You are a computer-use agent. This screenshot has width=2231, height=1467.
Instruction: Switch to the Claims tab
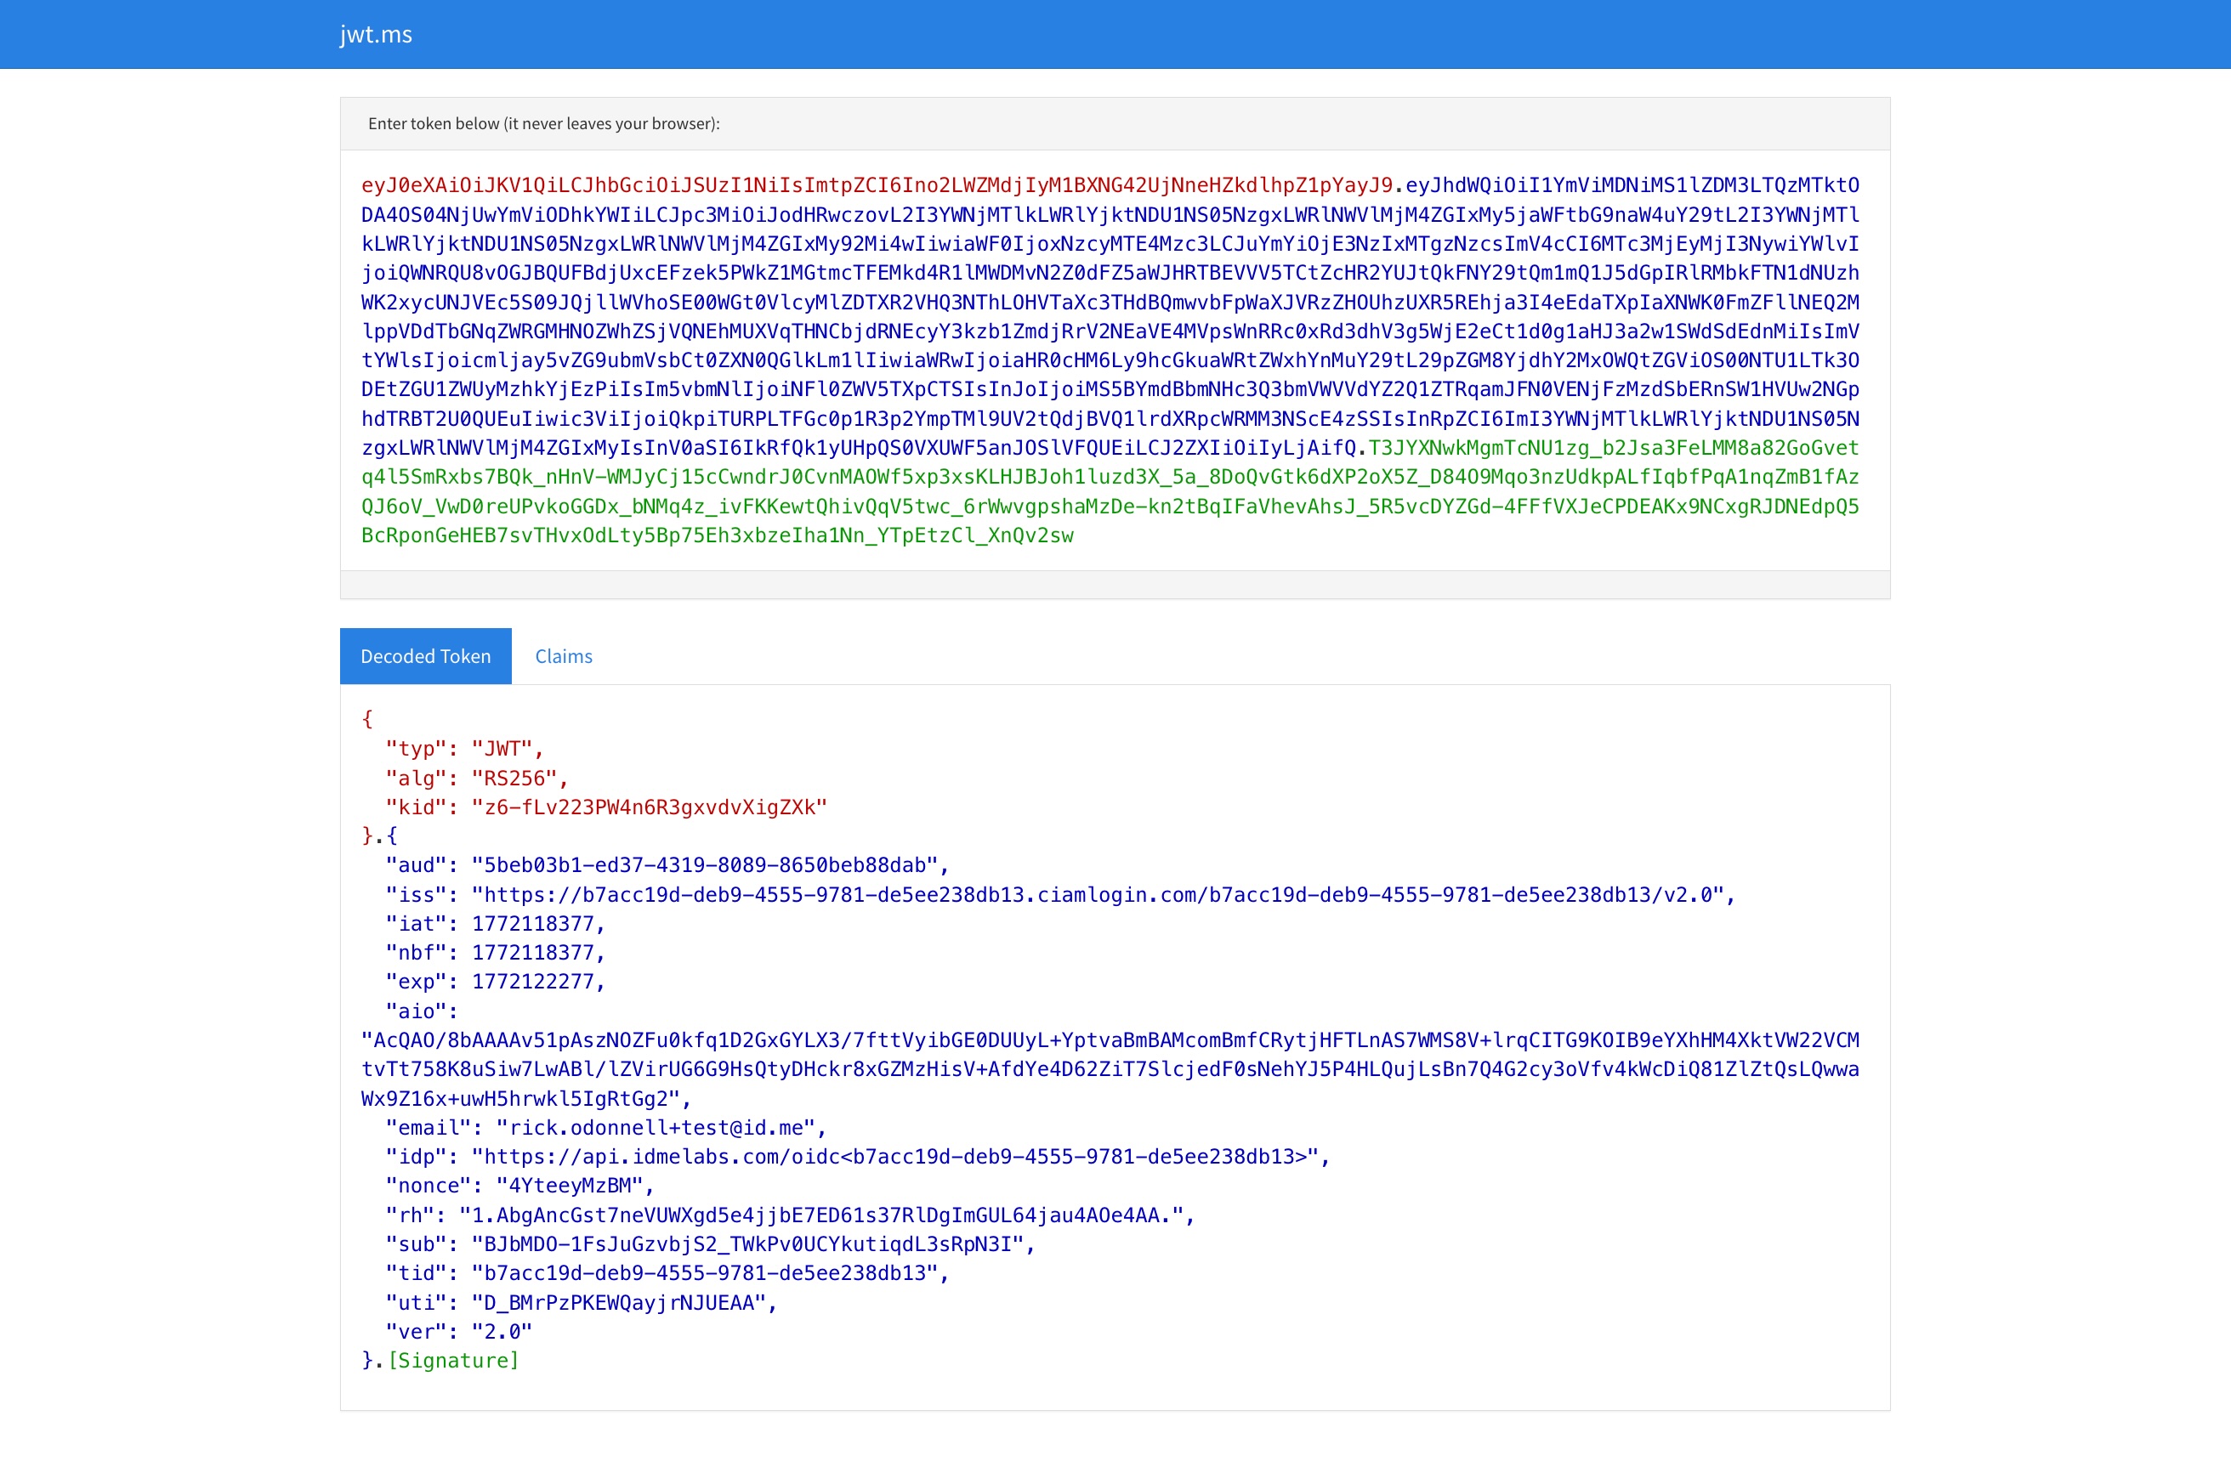tap(564, 656)
